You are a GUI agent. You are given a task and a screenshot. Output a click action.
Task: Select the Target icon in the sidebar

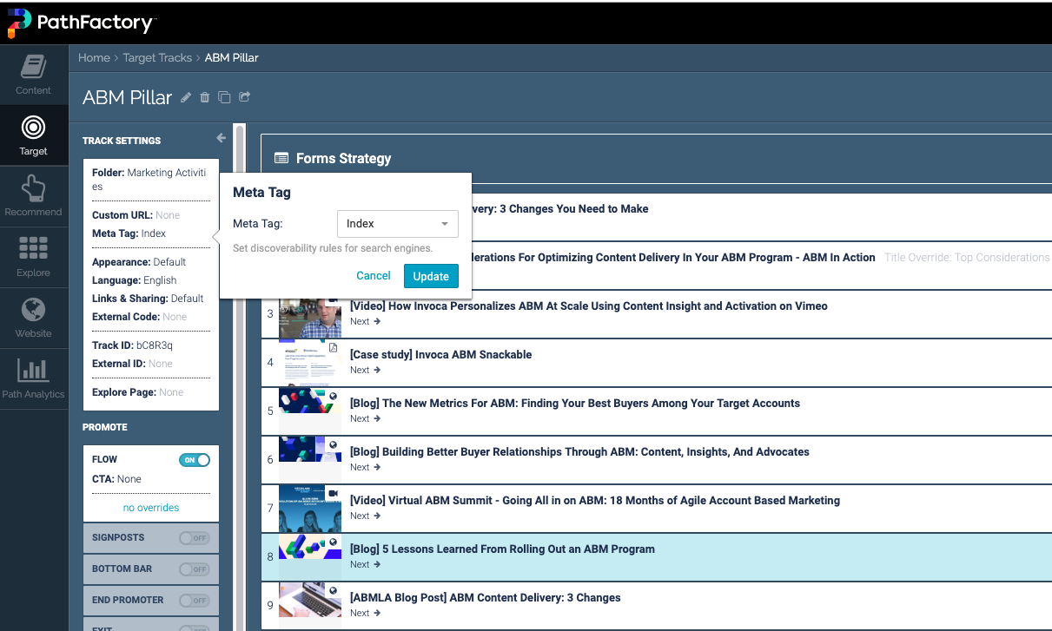click(34, 135)
